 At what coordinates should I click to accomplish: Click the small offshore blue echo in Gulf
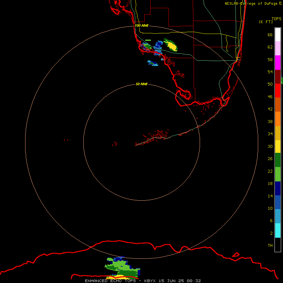click(x=153, y=63)
